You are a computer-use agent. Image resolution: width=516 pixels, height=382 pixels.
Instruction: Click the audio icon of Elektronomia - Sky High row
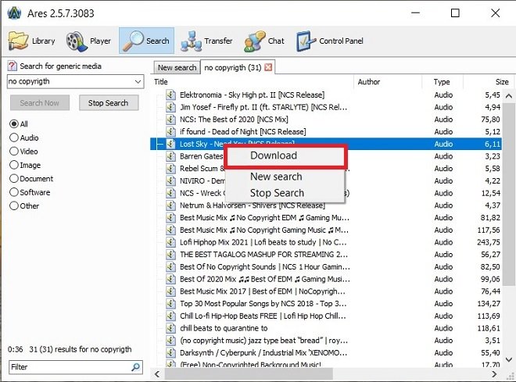170,95
